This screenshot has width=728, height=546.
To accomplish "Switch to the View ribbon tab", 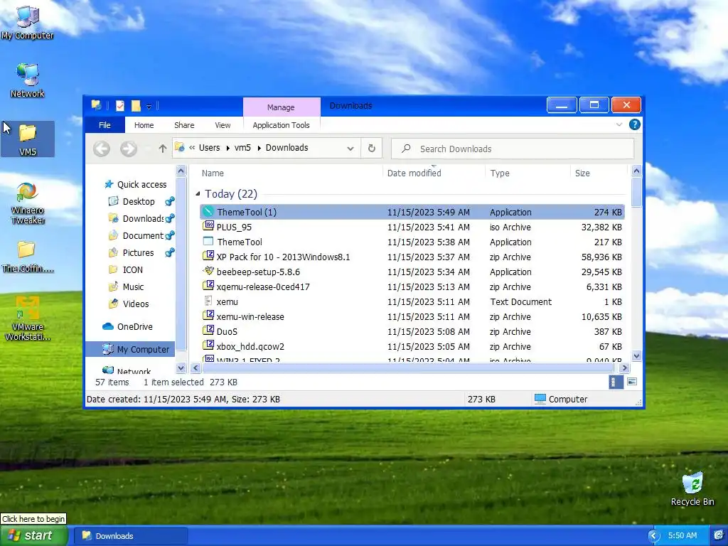I will click(x=223, y=125).
